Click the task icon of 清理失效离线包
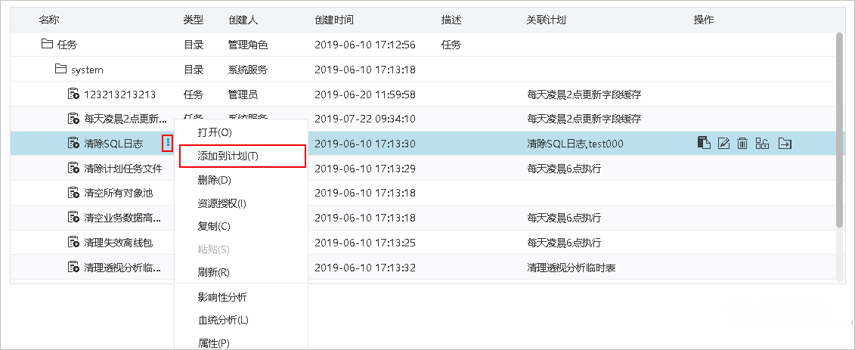This screenshot has height=350, width=855. (x=73, y=243)
